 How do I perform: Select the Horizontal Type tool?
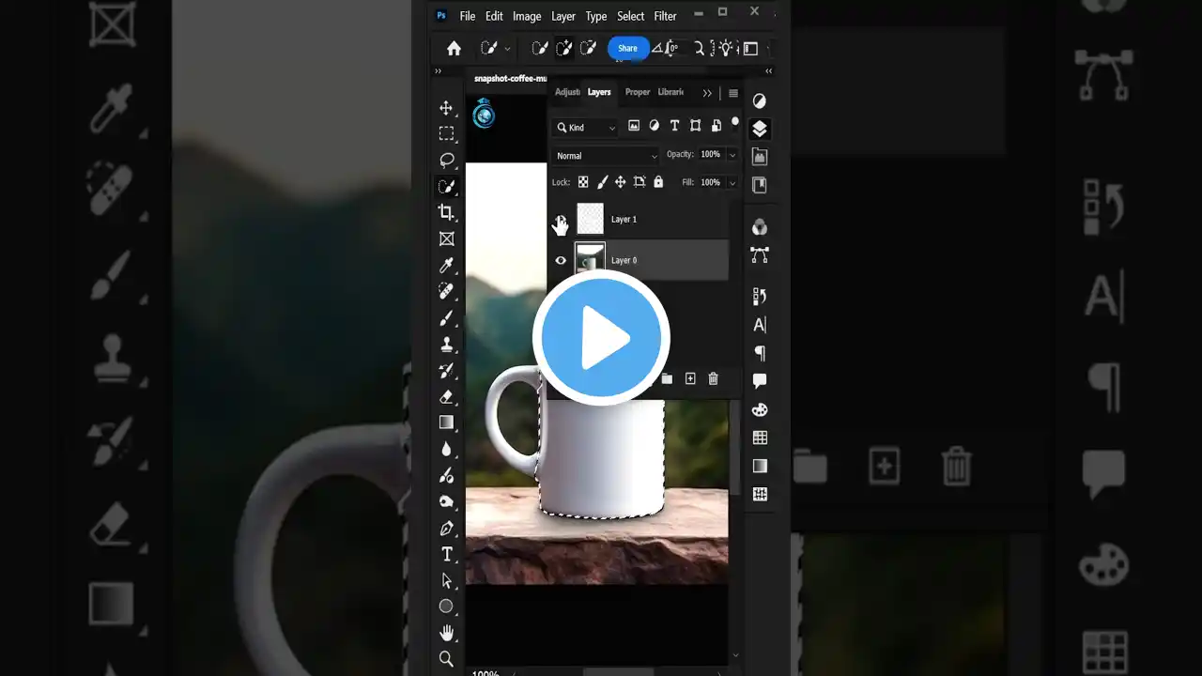[x=447, y=555]
